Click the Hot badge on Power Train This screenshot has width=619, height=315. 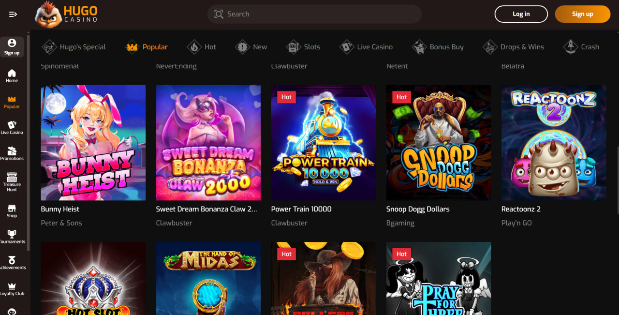[286, 97]
